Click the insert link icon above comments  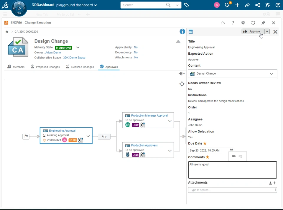tap(234, 156)
